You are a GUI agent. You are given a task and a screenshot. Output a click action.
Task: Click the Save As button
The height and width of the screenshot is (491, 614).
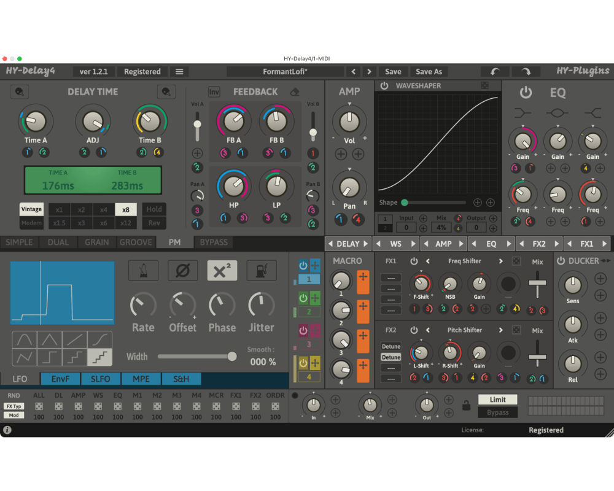[x=429, y=72]
